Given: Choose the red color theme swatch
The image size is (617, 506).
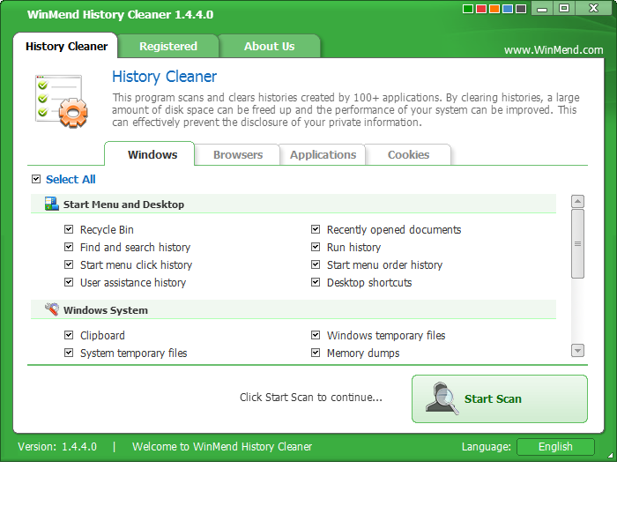Looking at the screenshot, I should point(481,9).
